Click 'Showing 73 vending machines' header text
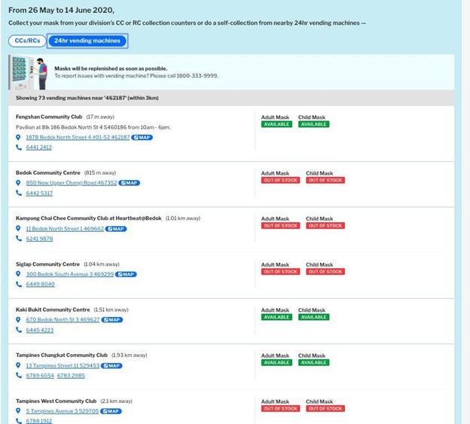Viewport: 470px width, 424px height. click(87, 98)
